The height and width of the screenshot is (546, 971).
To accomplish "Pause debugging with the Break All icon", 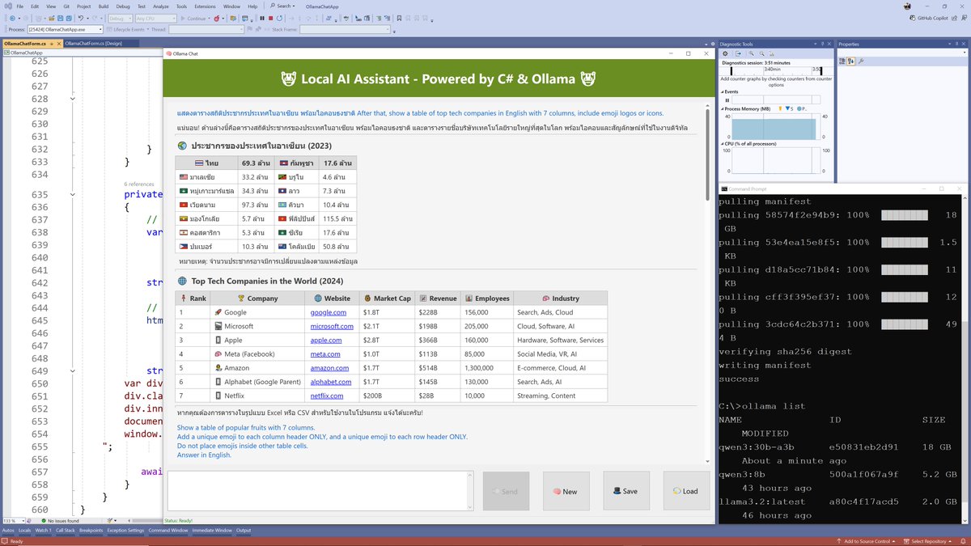I will click(262, 18).
